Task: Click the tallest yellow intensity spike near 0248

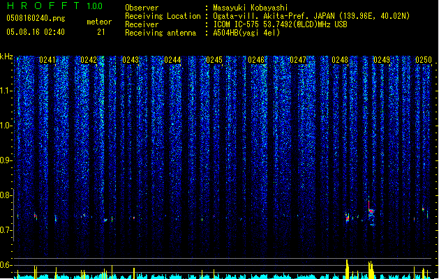Action: click(x=347, y=269)
